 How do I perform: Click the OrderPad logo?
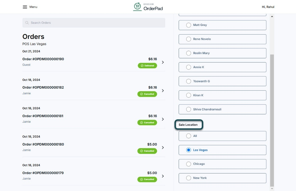[x=148, y=7]
